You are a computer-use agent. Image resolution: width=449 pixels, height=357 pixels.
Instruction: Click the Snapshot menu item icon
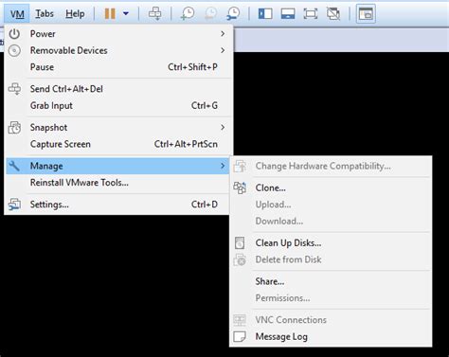point(14,127)
